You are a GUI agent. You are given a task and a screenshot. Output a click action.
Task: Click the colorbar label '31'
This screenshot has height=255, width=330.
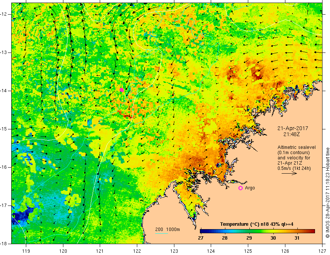pos(297,238)
